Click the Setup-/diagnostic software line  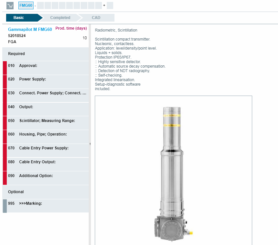[x=118, y=84]
